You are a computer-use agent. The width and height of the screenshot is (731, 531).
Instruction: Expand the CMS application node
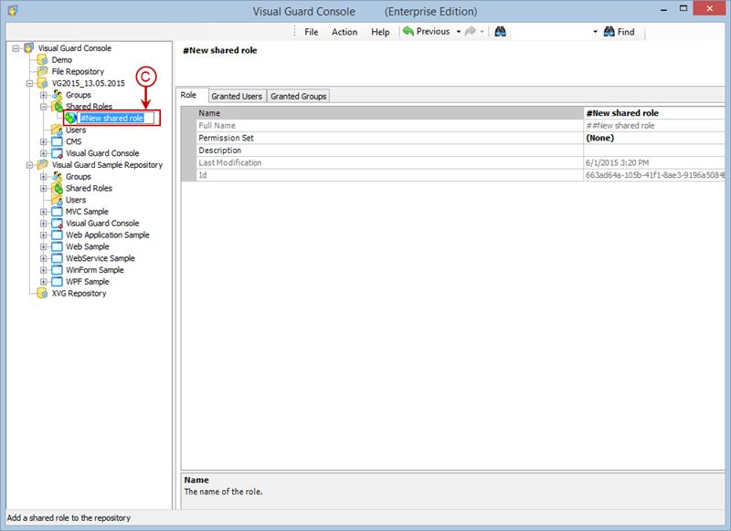43,141
